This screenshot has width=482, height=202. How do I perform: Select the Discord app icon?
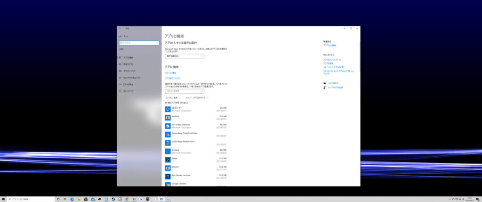[x=168, y=168]
